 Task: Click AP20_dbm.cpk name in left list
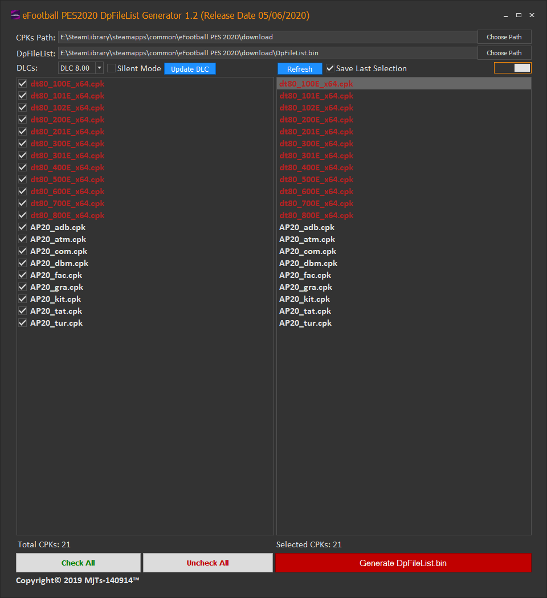(59, 263)
